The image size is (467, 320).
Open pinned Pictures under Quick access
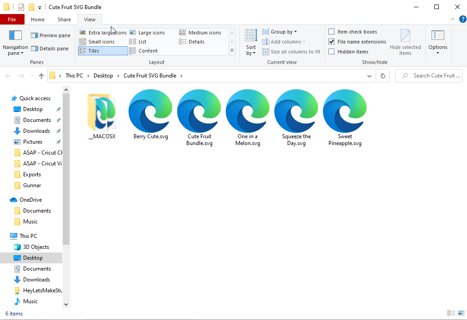coord(32,142)
